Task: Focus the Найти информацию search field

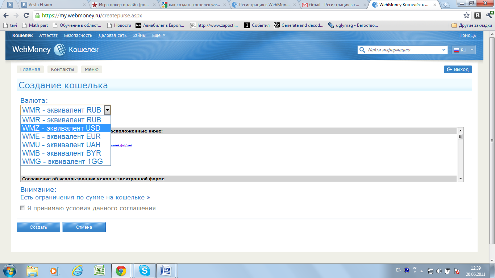Action: [403, 50]
